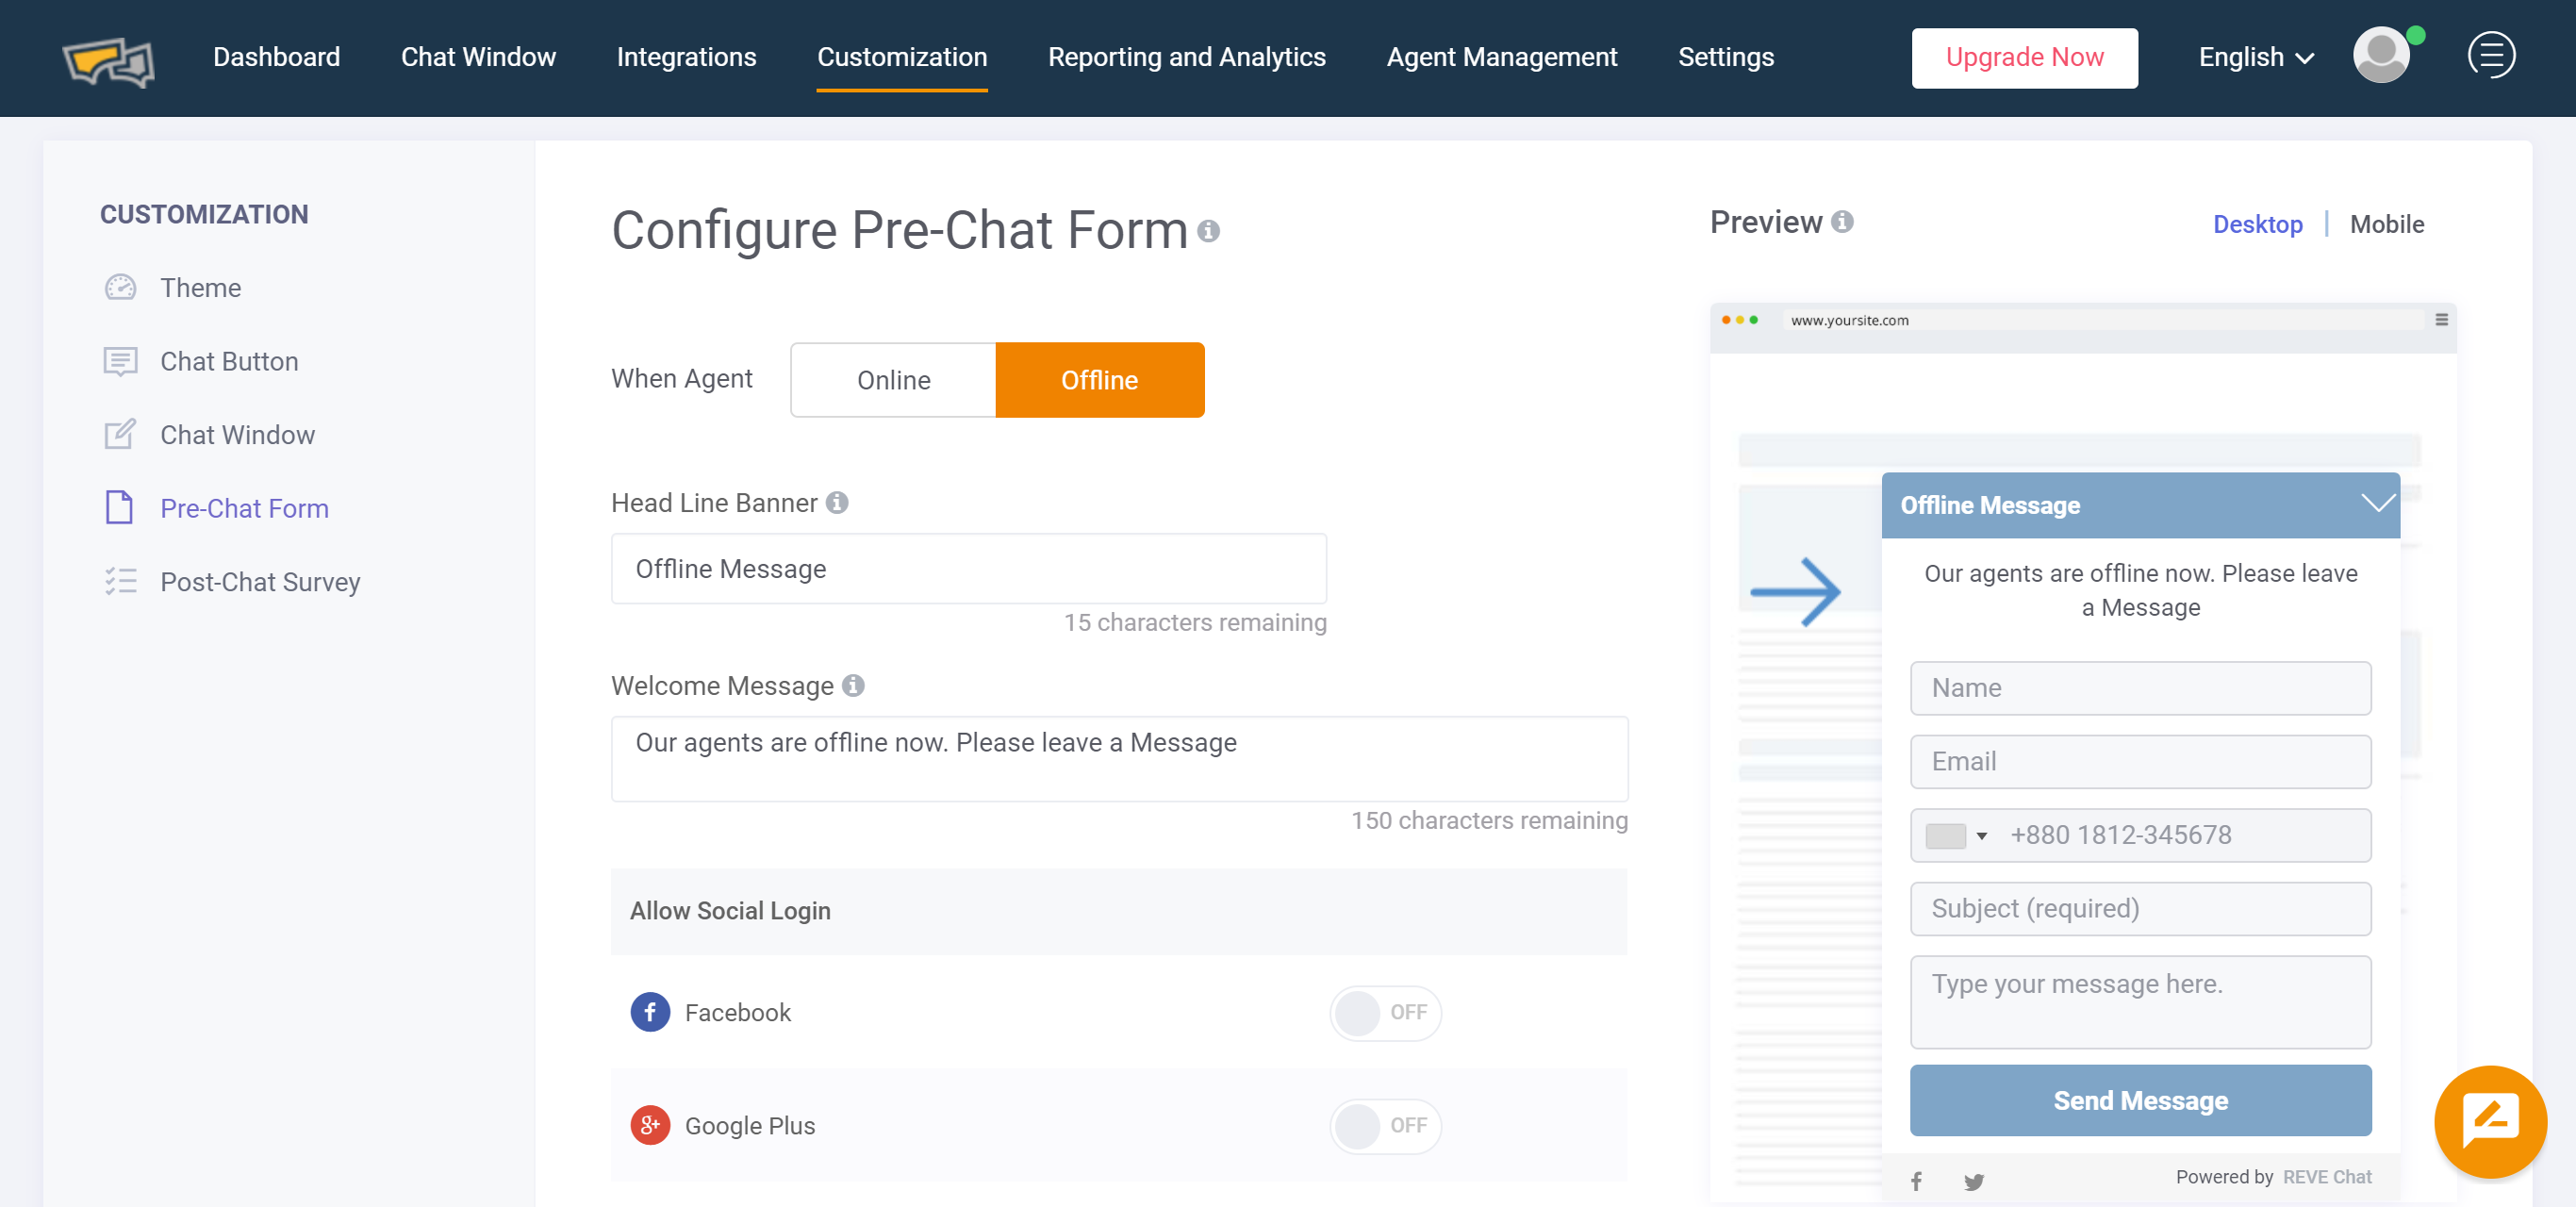Image resolution: width=2576 pixels, height=1207 pixels.
Task: Open the Dashboard menu
Action: 276,57
